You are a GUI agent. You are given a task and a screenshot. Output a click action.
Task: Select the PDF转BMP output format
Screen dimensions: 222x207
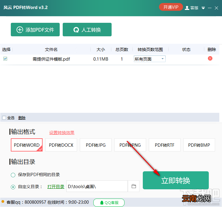click(x=199, y=145)
